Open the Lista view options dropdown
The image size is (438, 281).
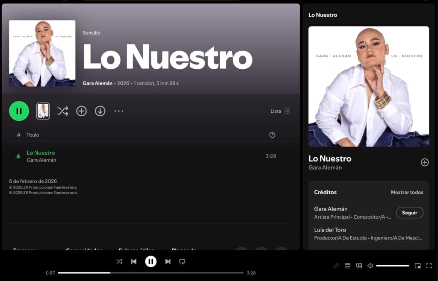[x=280, y=111]
